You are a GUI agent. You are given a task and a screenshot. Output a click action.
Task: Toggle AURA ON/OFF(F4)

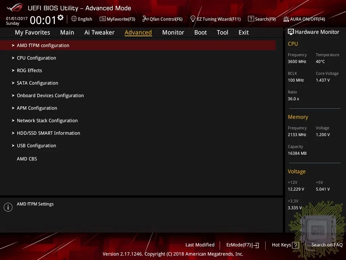tap(307, 19)
